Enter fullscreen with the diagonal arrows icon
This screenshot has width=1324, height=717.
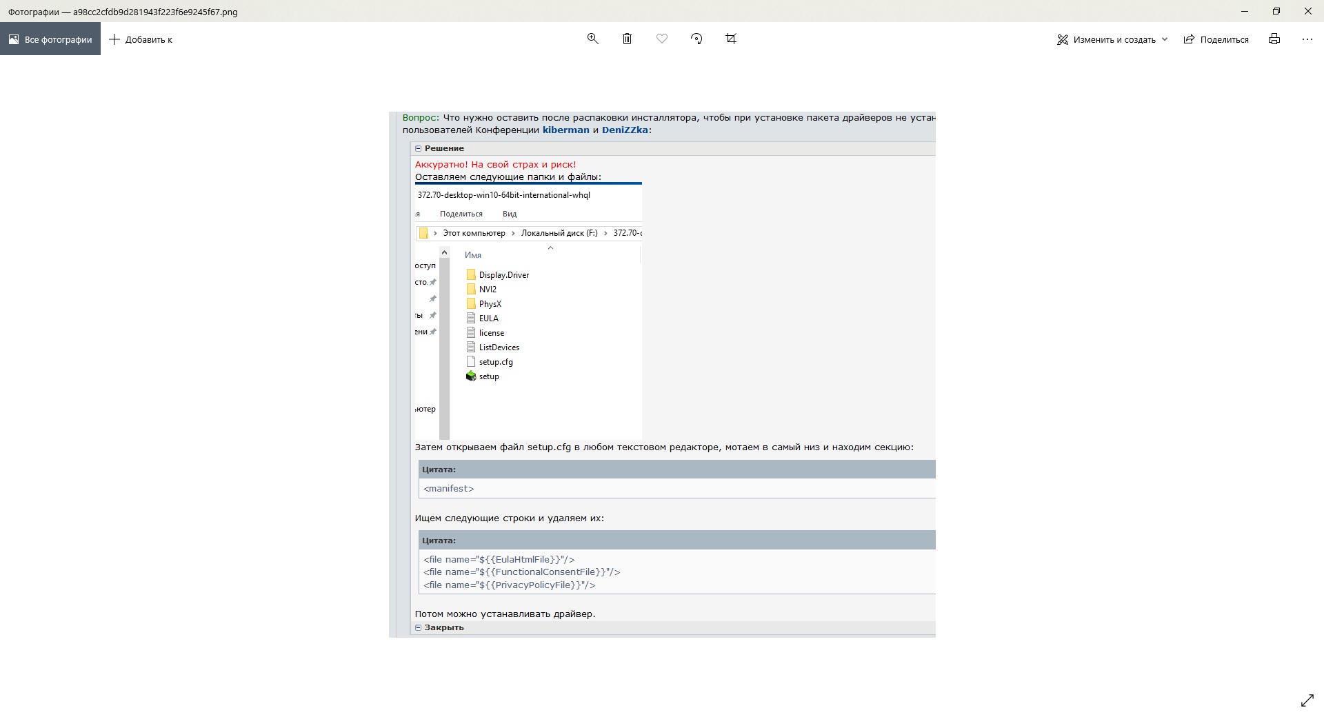[1307, 700]
